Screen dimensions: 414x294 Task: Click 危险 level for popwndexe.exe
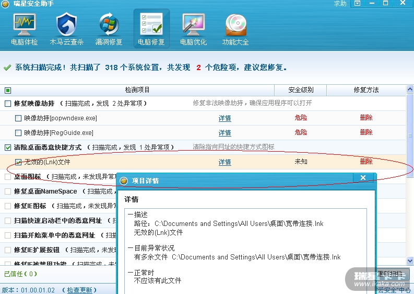[301, 118]
